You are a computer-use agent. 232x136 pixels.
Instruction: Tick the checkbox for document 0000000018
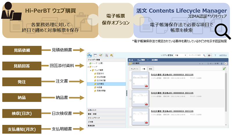point(130,99)
